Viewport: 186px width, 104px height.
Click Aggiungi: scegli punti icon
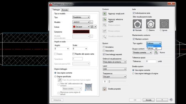(105, 14)
